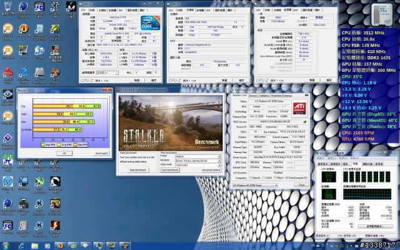Click the resource monitor button in Task Manager
This screenshot has height=250, width=400.
pos(376,226)
